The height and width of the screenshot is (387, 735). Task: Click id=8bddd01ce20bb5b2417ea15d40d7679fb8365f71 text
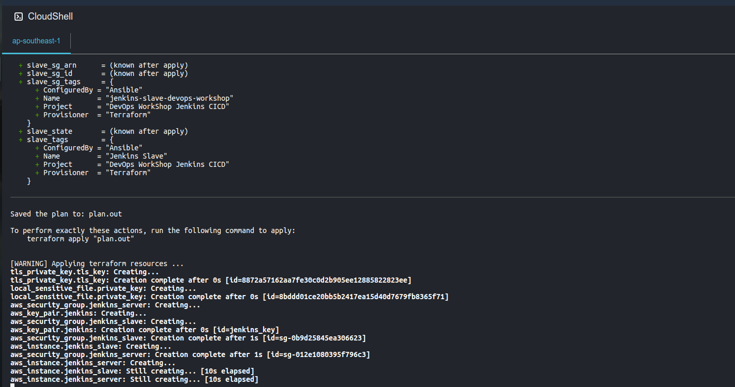click(x=356, y=297)
